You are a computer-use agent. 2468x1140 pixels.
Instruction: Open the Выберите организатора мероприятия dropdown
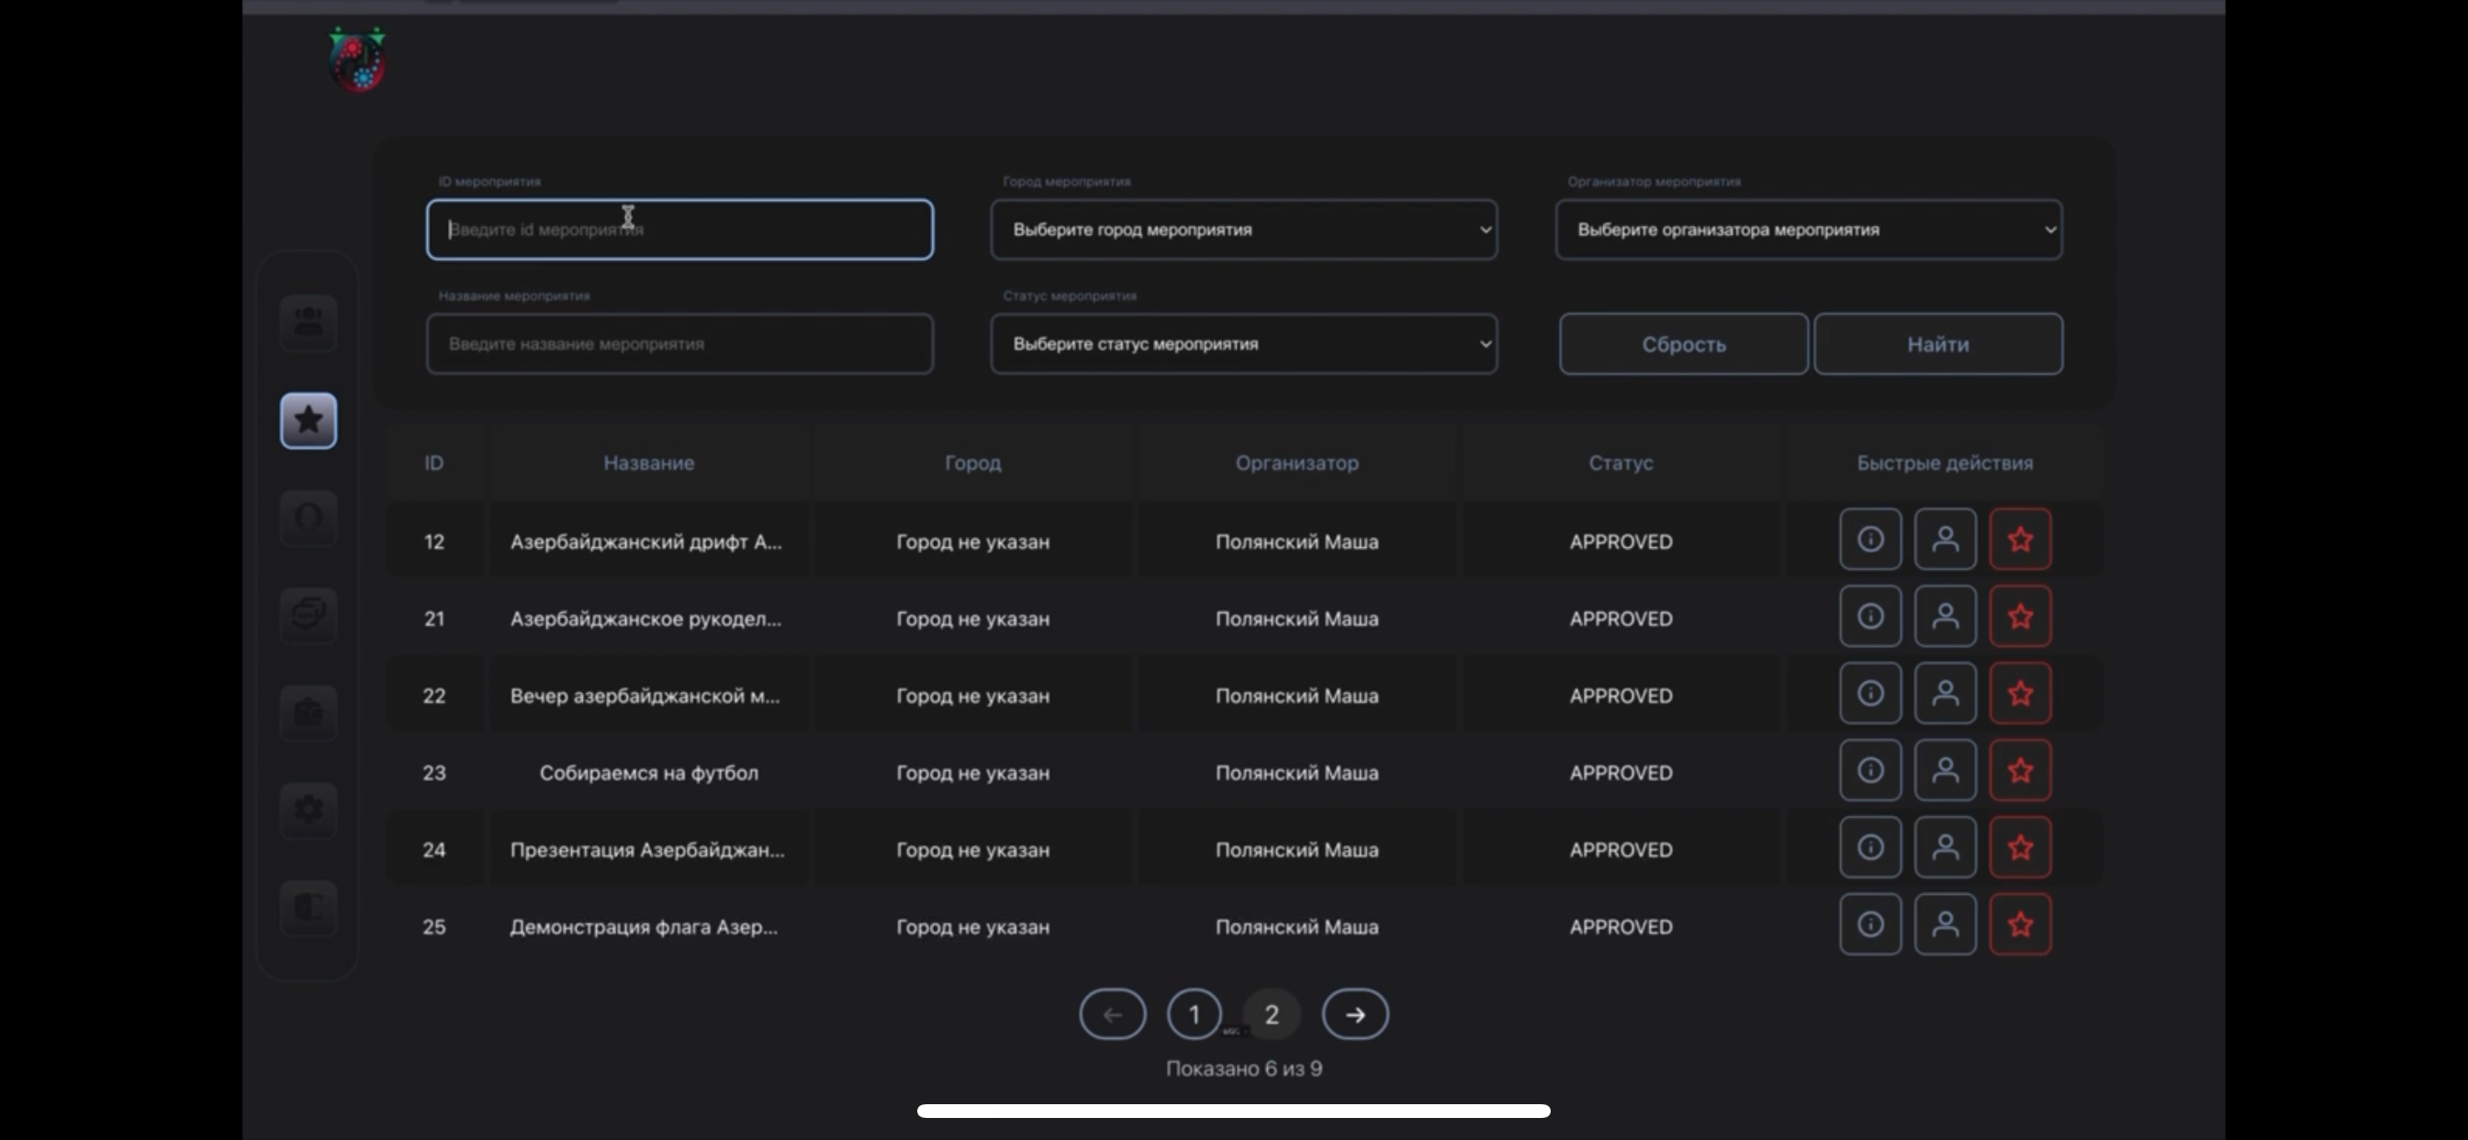coord(1808,229)
